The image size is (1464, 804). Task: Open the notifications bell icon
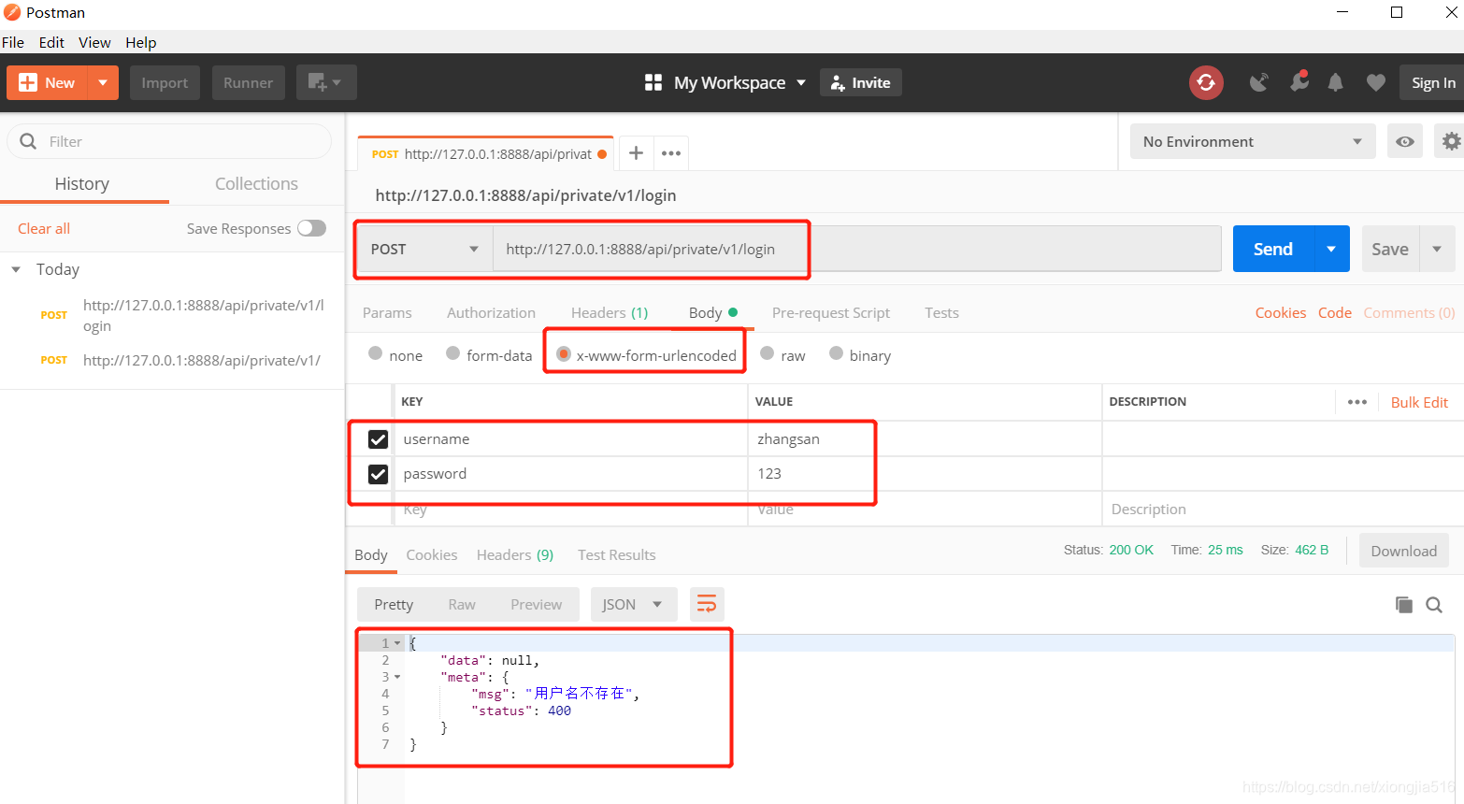[x=1336, y=82]
